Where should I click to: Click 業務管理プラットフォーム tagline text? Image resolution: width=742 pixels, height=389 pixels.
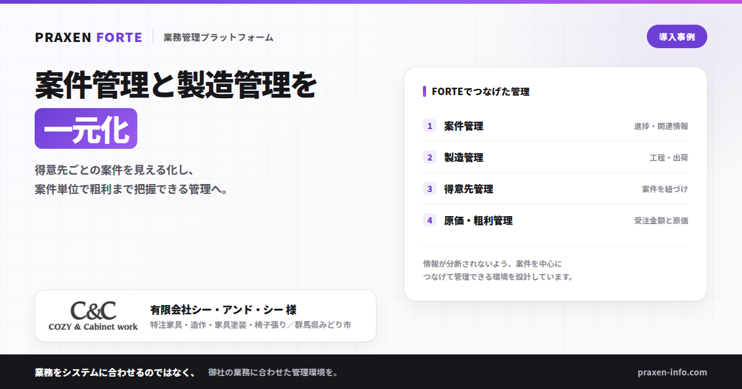point(218,38)
